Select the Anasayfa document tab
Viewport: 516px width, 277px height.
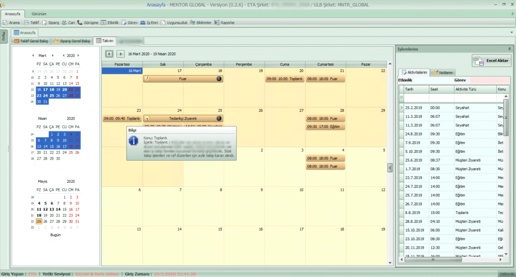point(25,33)
